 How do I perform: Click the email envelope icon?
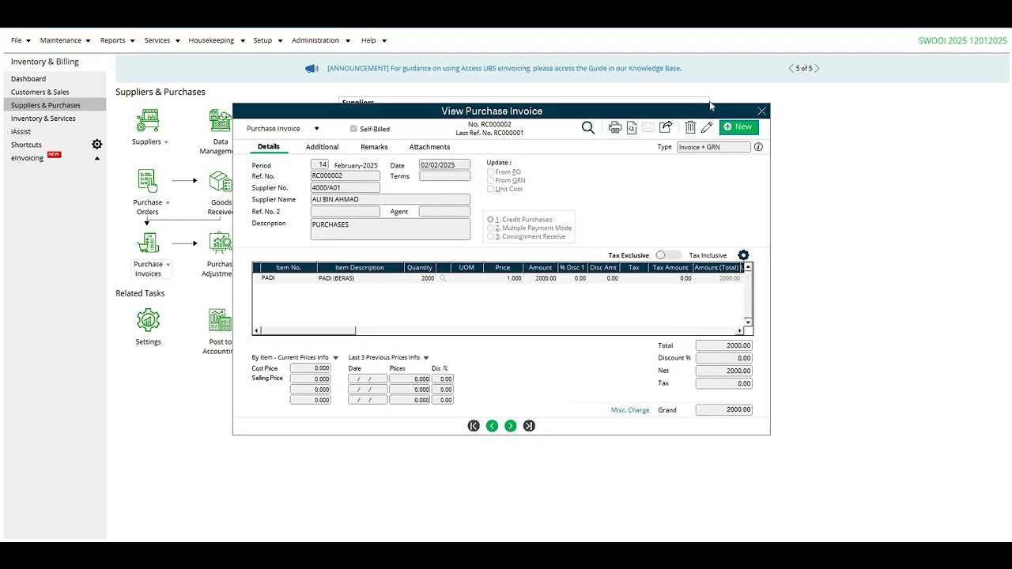(648, 127)
